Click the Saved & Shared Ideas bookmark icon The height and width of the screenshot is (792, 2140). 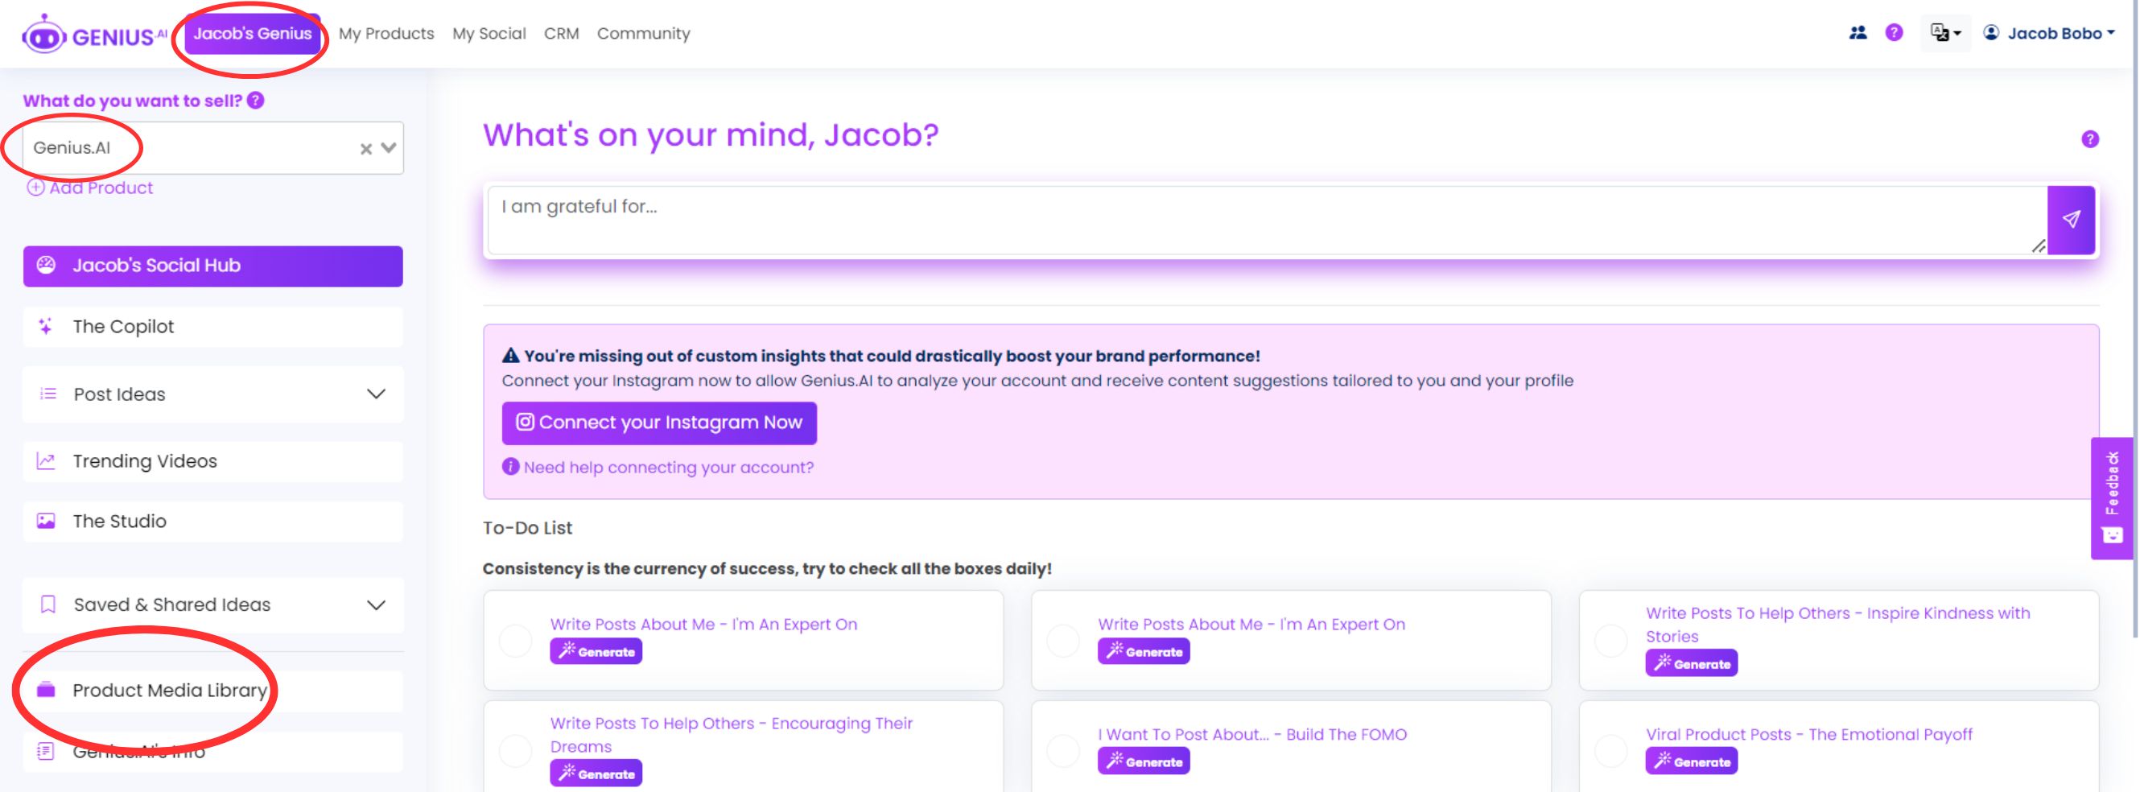[48, 605]
